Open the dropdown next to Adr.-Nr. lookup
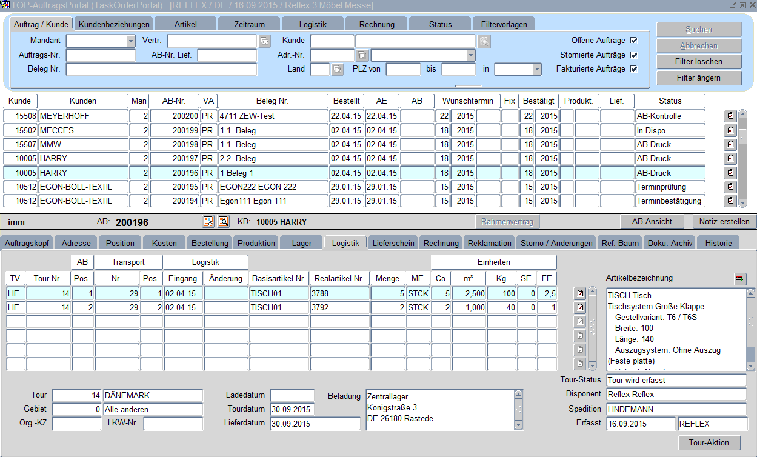The image size is (757, 457). (x=471, y=56)
